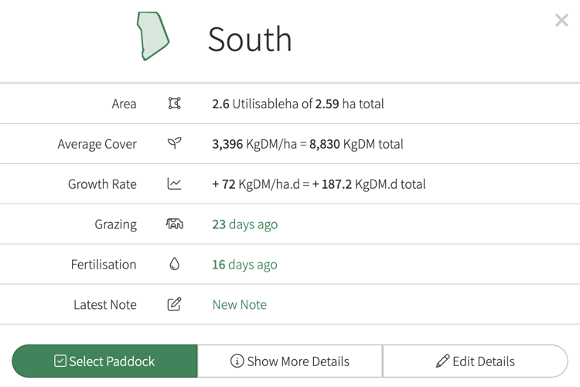580x387 pixels.
Task: Click the Fertilisation droplet icon
Action: pos(174,264)
